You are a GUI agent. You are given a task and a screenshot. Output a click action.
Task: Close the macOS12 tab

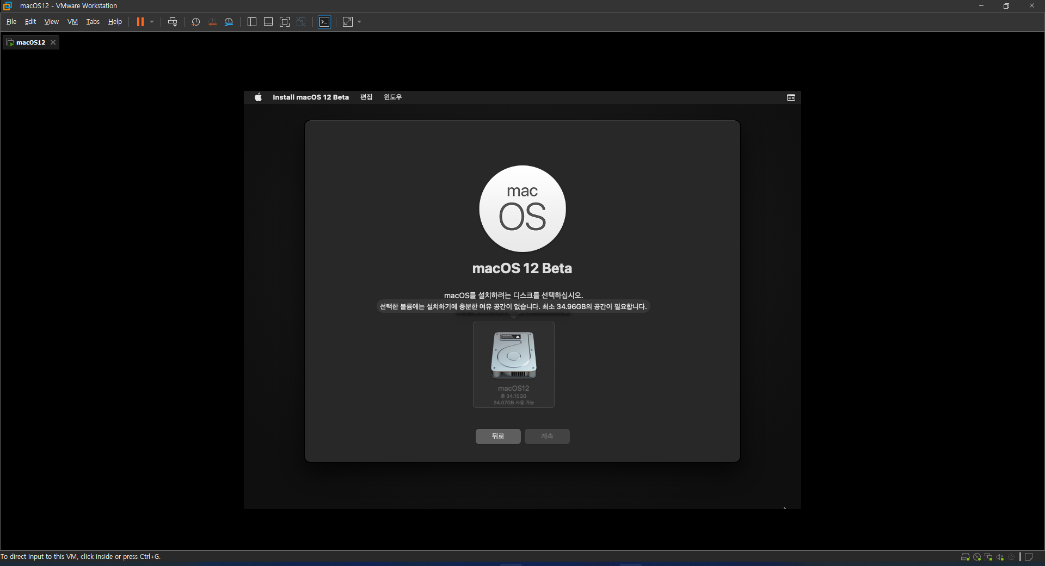(53, 42)
